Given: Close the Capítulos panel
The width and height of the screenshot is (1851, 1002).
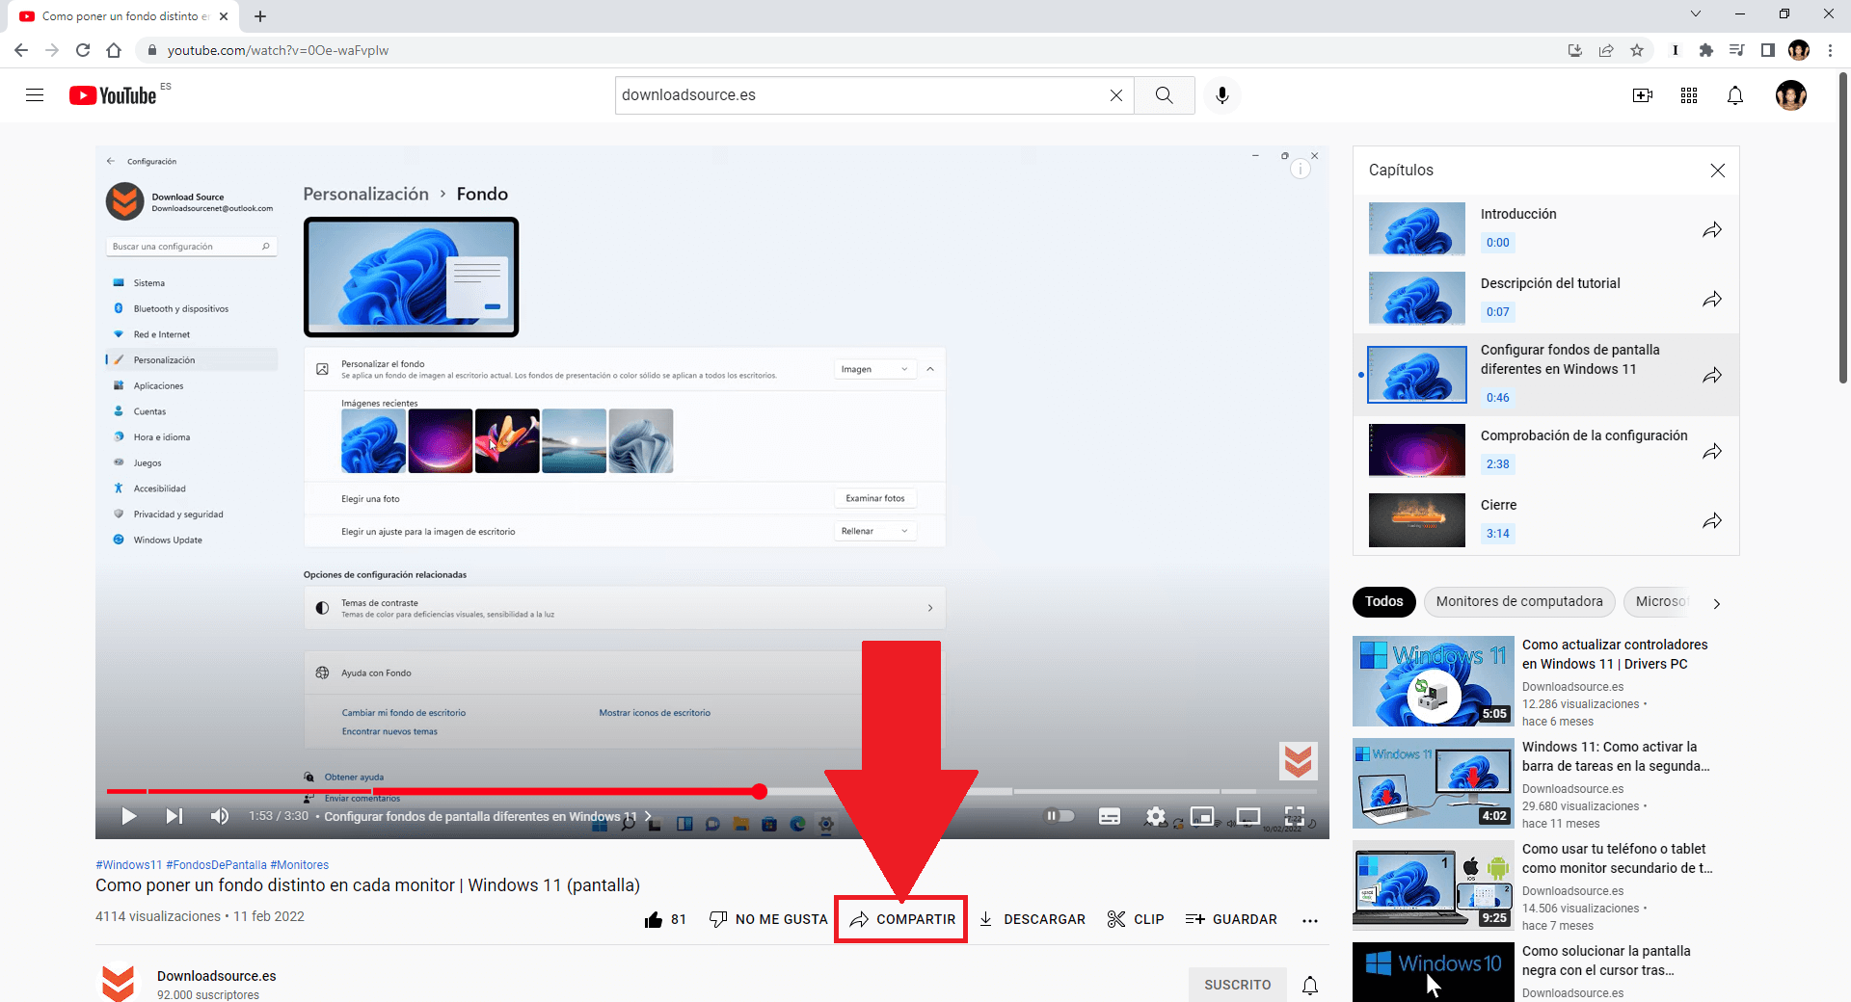Looking at the screenshot, I should pos(1717,171).
